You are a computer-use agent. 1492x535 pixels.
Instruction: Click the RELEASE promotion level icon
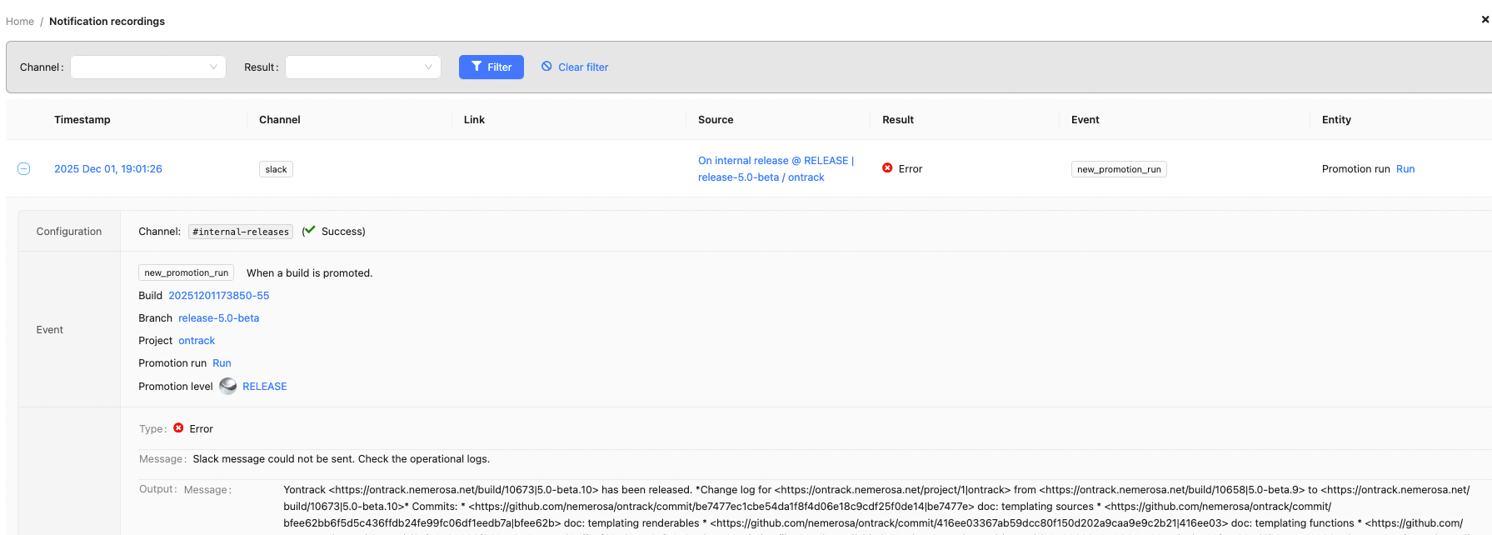(227, 386)
